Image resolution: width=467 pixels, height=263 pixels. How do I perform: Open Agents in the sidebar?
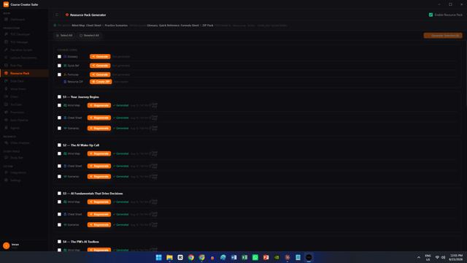click(24, 128)
